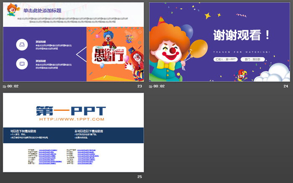Click the '汇报人：第一PPT' pill on slide 24

(226, 59)
